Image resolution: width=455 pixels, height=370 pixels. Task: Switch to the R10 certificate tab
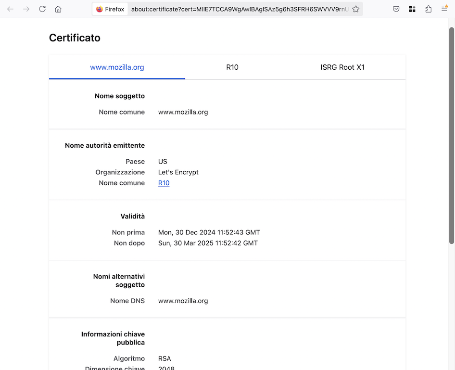click(232, 67)
